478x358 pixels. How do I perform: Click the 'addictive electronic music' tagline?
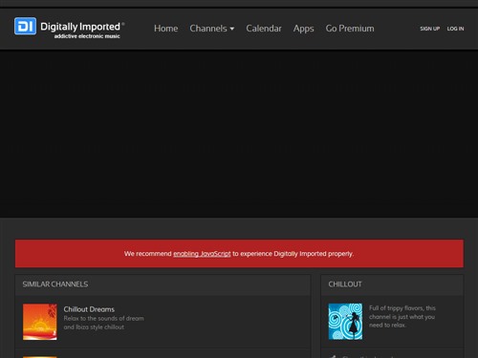87,36
